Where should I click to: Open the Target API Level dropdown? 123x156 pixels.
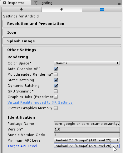click(x=87, y=146)
